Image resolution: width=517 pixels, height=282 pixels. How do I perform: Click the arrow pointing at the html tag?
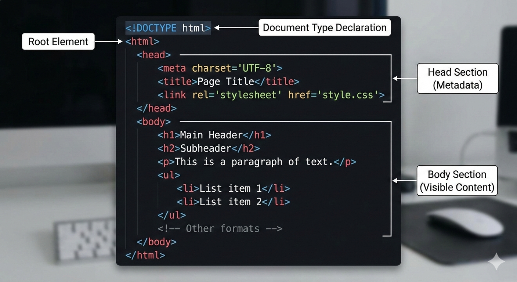[x=108, y=41]
